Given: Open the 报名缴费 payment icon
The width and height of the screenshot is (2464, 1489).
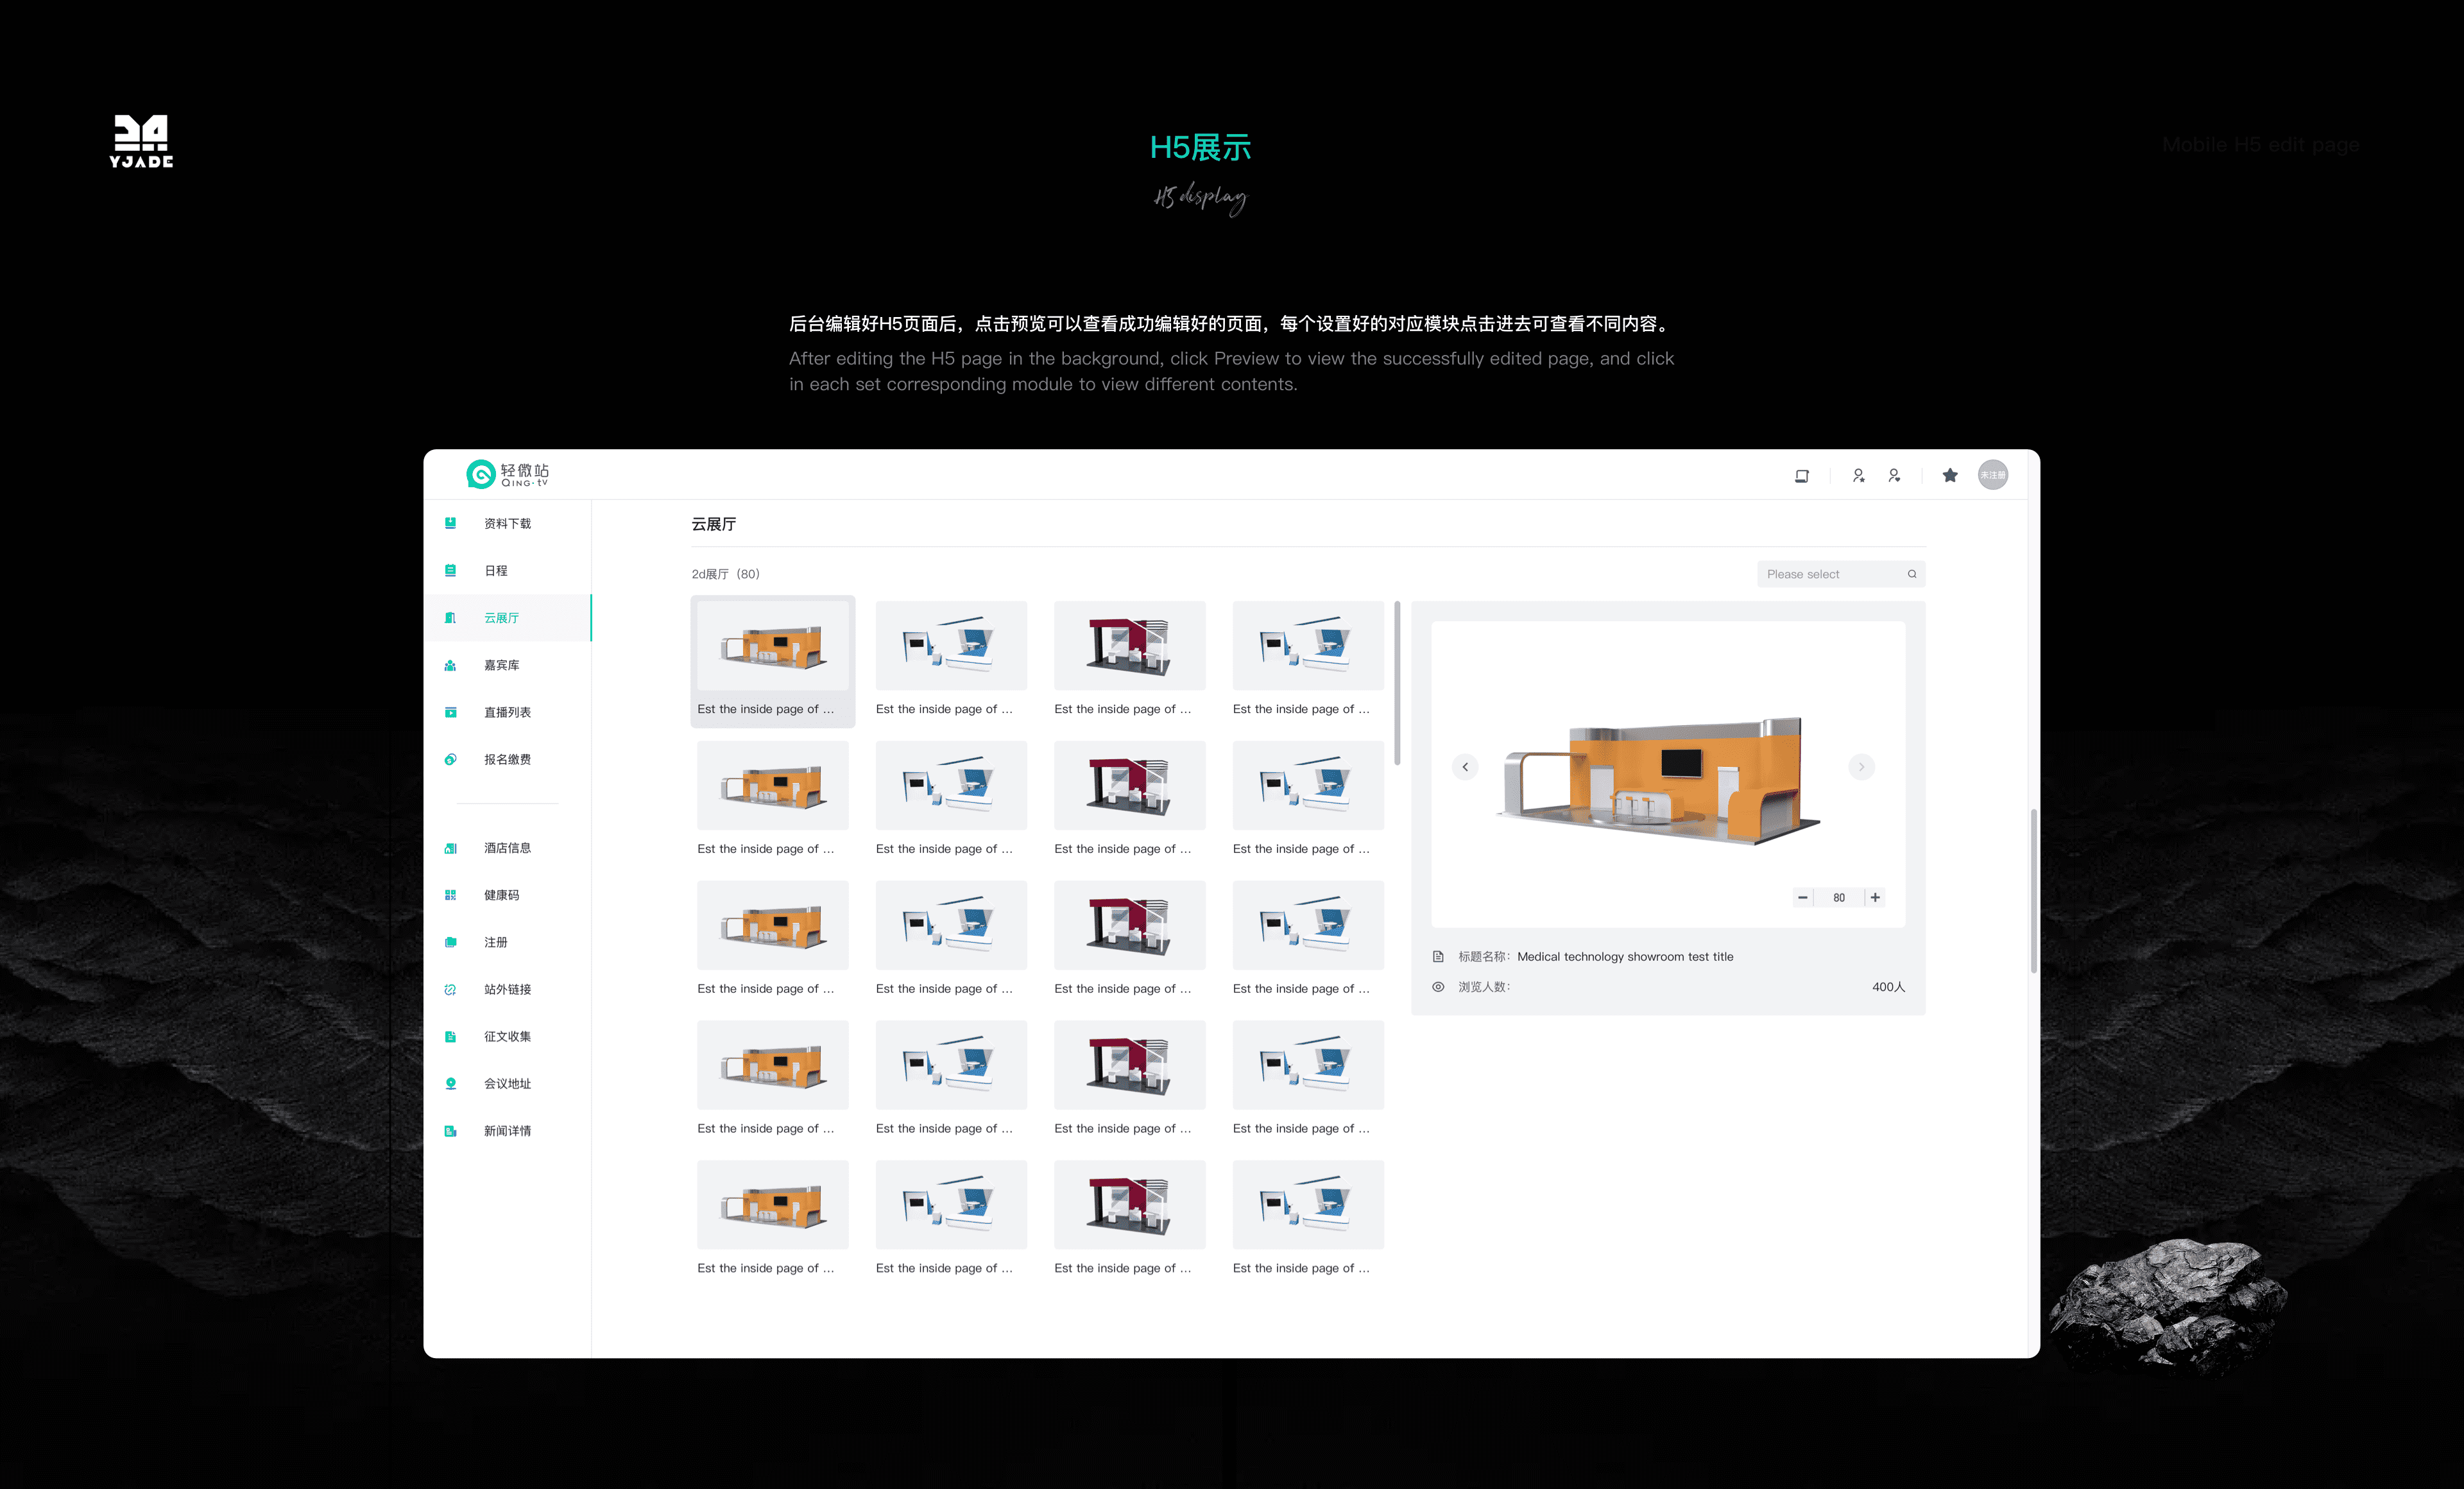Looking at the screenshot, I should [450, 759].
